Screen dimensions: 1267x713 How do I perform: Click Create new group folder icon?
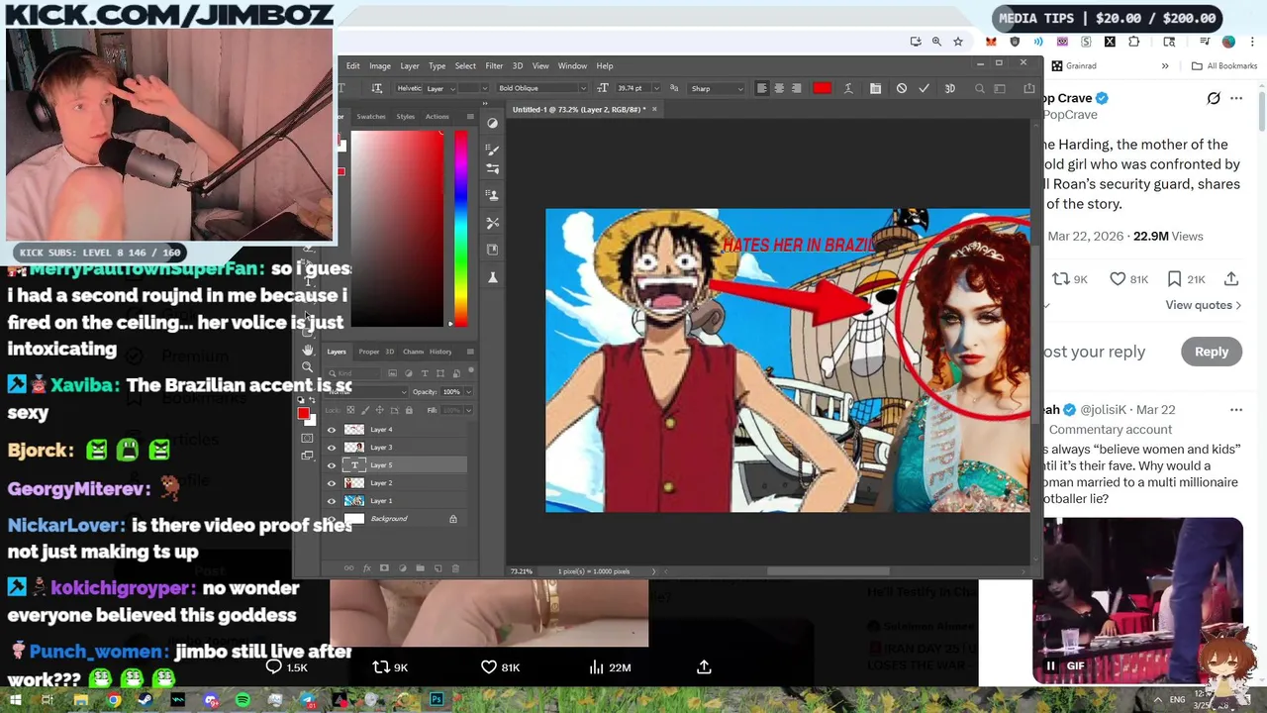[x=420, y=568]
